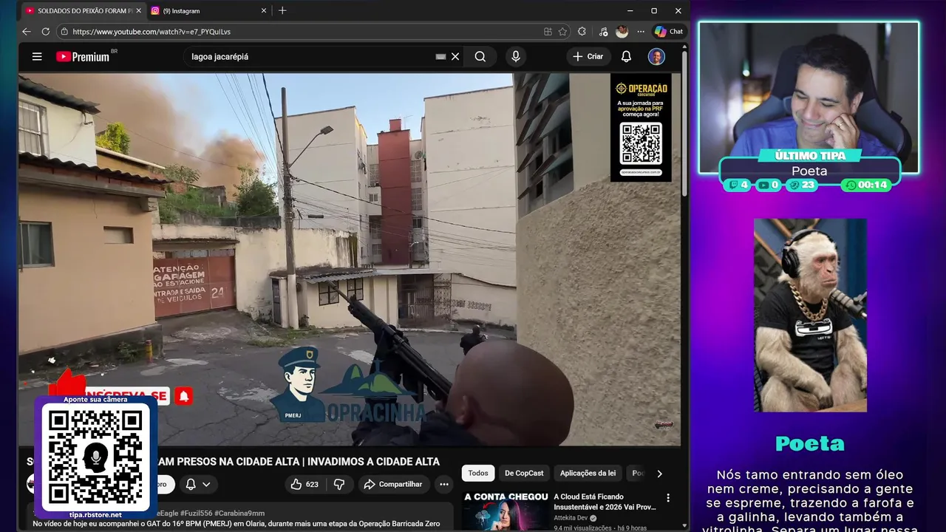The height and width of the screenshot is (532, 946).
Task: Clear the search text with the X icon
Action: point(455,56)
